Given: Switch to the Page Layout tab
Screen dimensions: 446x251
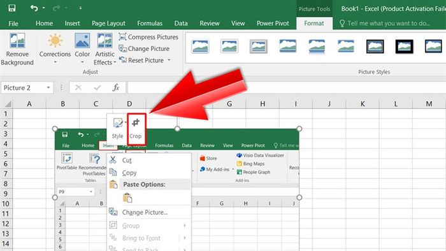Looking at the screenshot, I should click(x=108, y=24).
